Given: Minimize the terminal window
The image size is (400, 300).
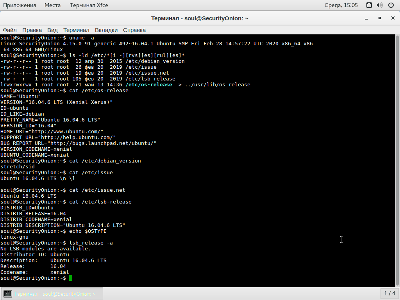Looking at the screenshot, I should pyautogui.click(x=366, y=18).
